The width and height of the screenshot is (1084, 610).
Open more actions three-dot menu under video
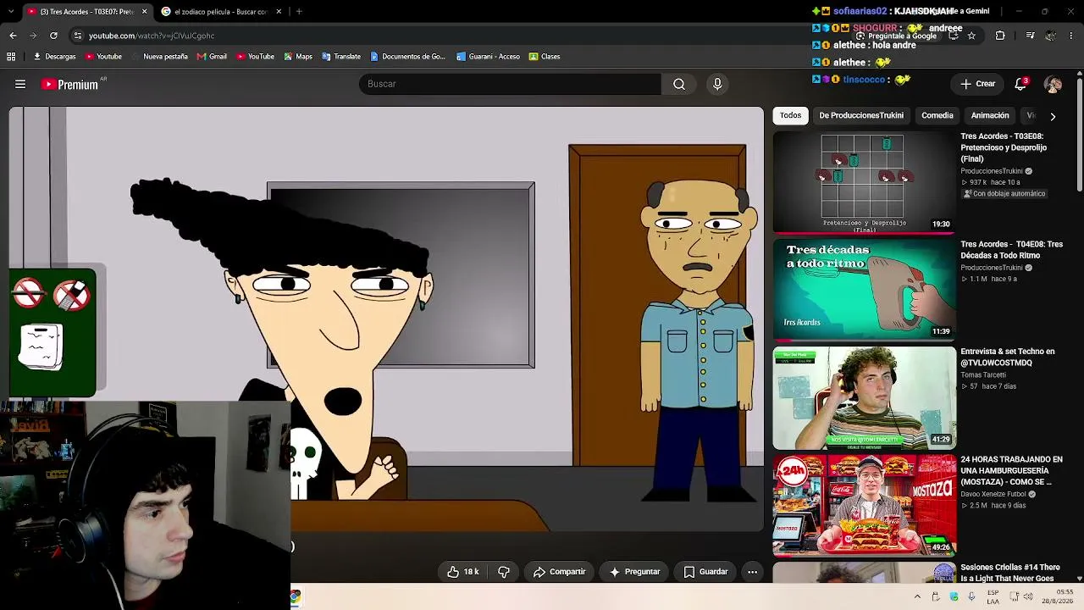click(x=752, y=572)
